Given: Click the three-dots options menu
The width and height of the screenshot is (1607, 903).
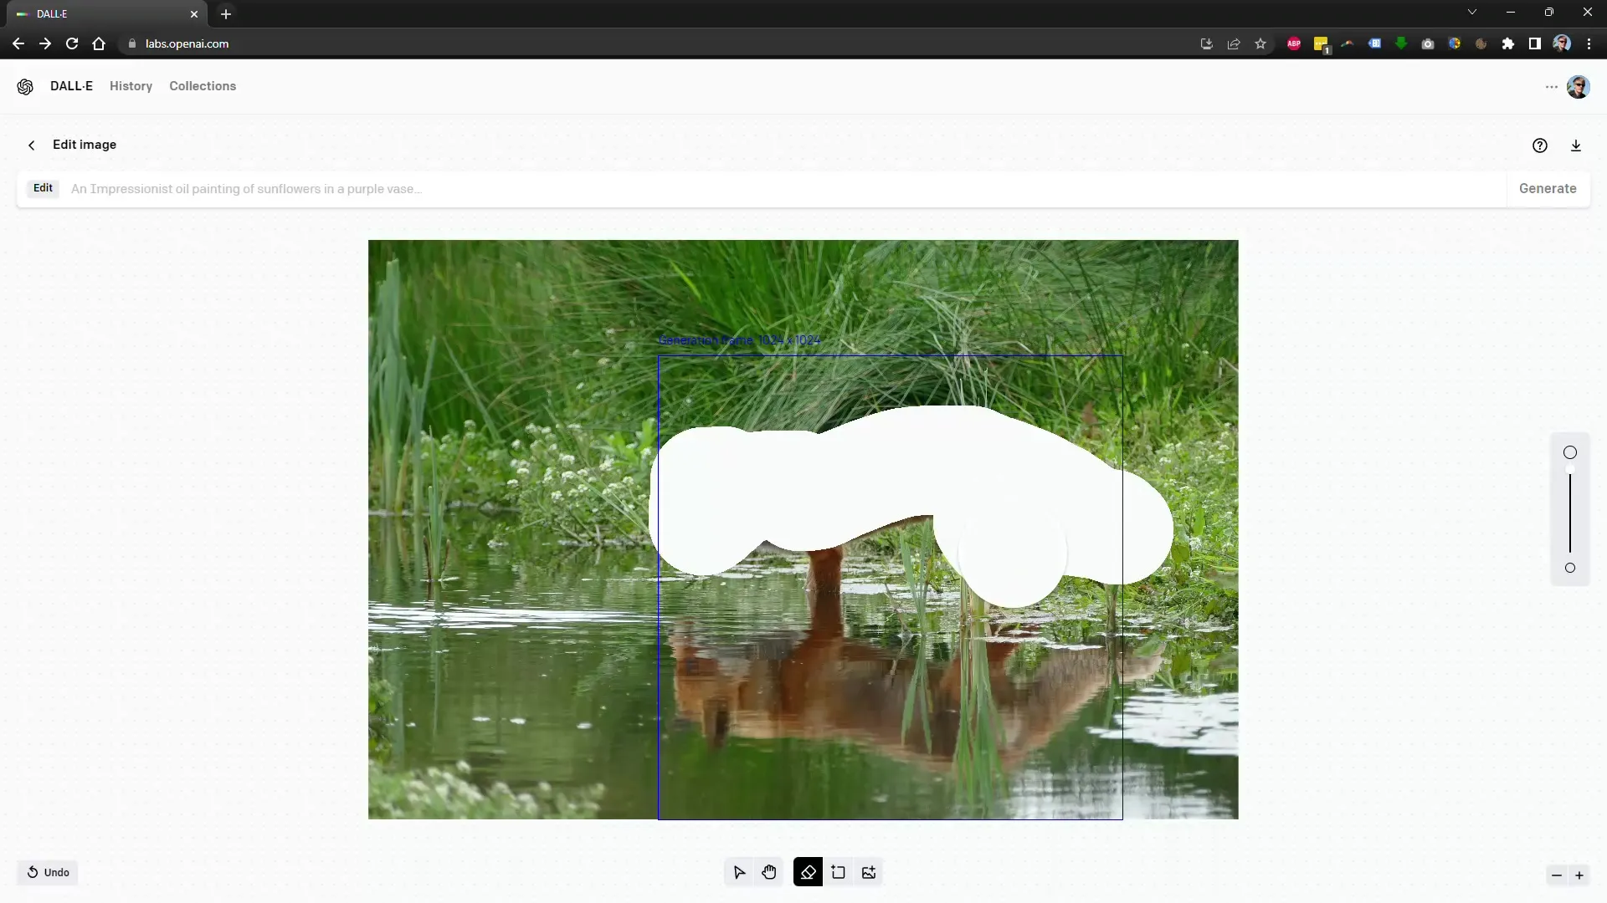Looking at the screenshot, I should tap(1552, 86).
